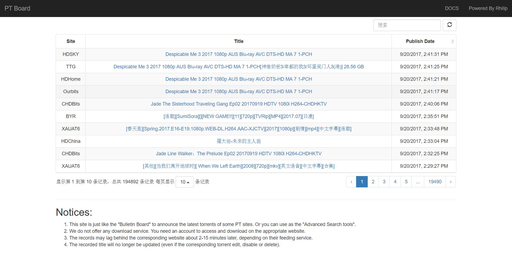The image size is (512, 253).
Task: Click the BYR site cell
Action: pos(71,116)
